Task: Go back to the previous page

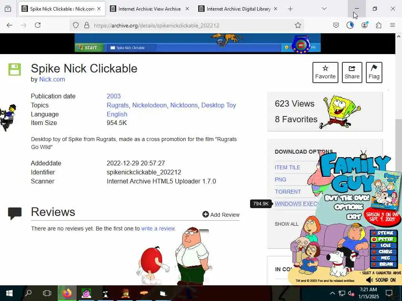Action: click(x=9, y=25)
